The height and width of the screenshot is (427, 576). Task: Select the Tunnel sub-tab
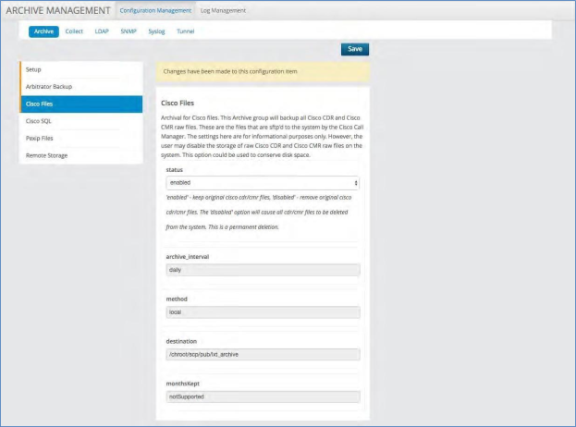point(185,30)
